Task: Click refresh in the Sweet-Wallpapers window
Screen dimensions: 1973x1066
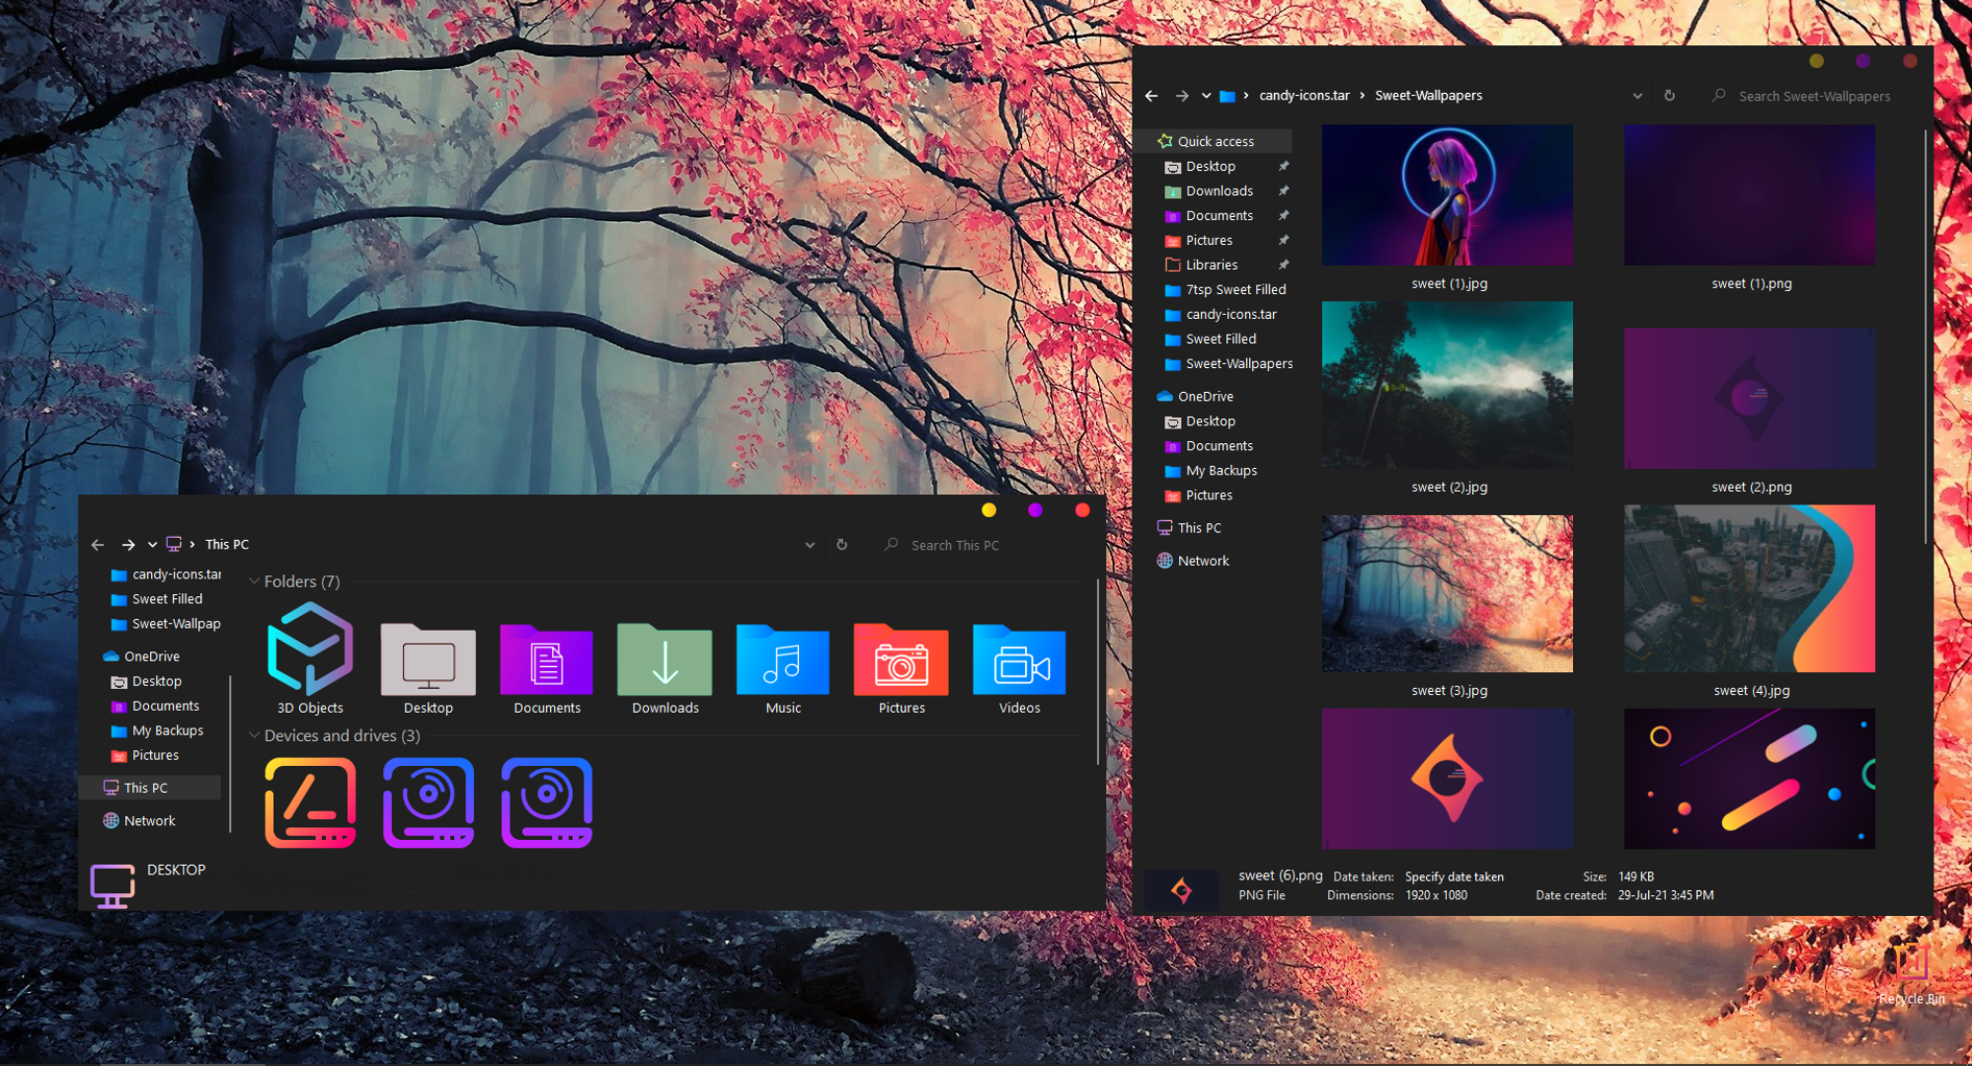Action: pyautogui.click(x=1669, y=96)
